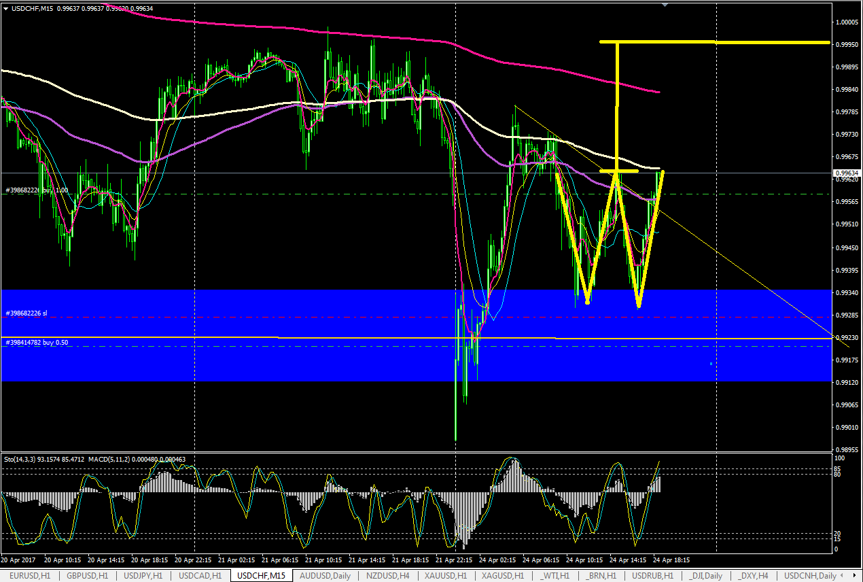Open the _DJI,Daily chart tab

coord(705,576)
